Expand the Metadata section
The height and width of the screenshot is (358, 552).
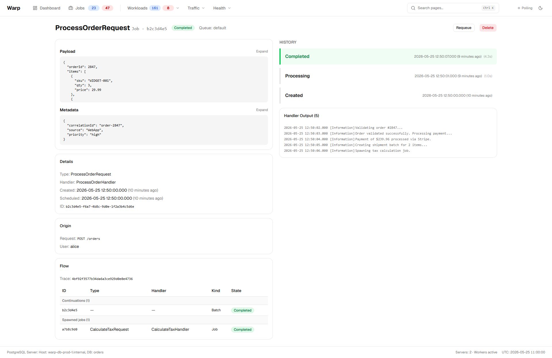[x=262, y=110]
